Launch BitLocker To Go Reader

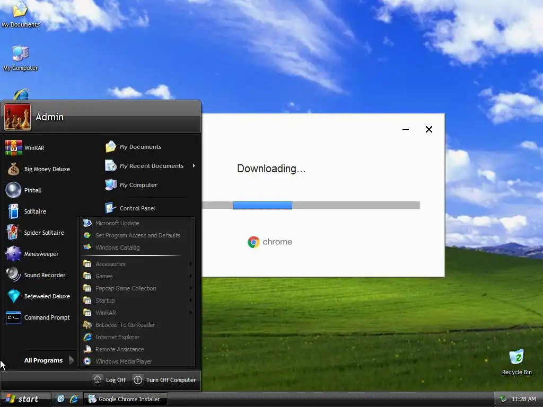pos(119,325)
